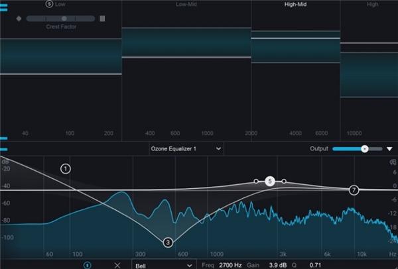Select the High band tab
The height and width of the screenshot is (269, 398).
click(x=372, y=5)
